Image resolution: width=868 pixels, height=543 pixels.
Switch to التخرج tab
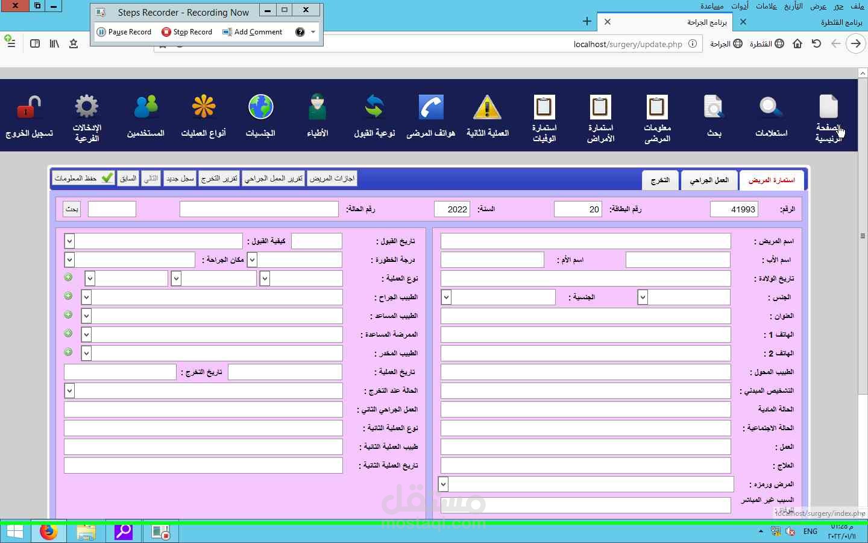click(660, 180)
